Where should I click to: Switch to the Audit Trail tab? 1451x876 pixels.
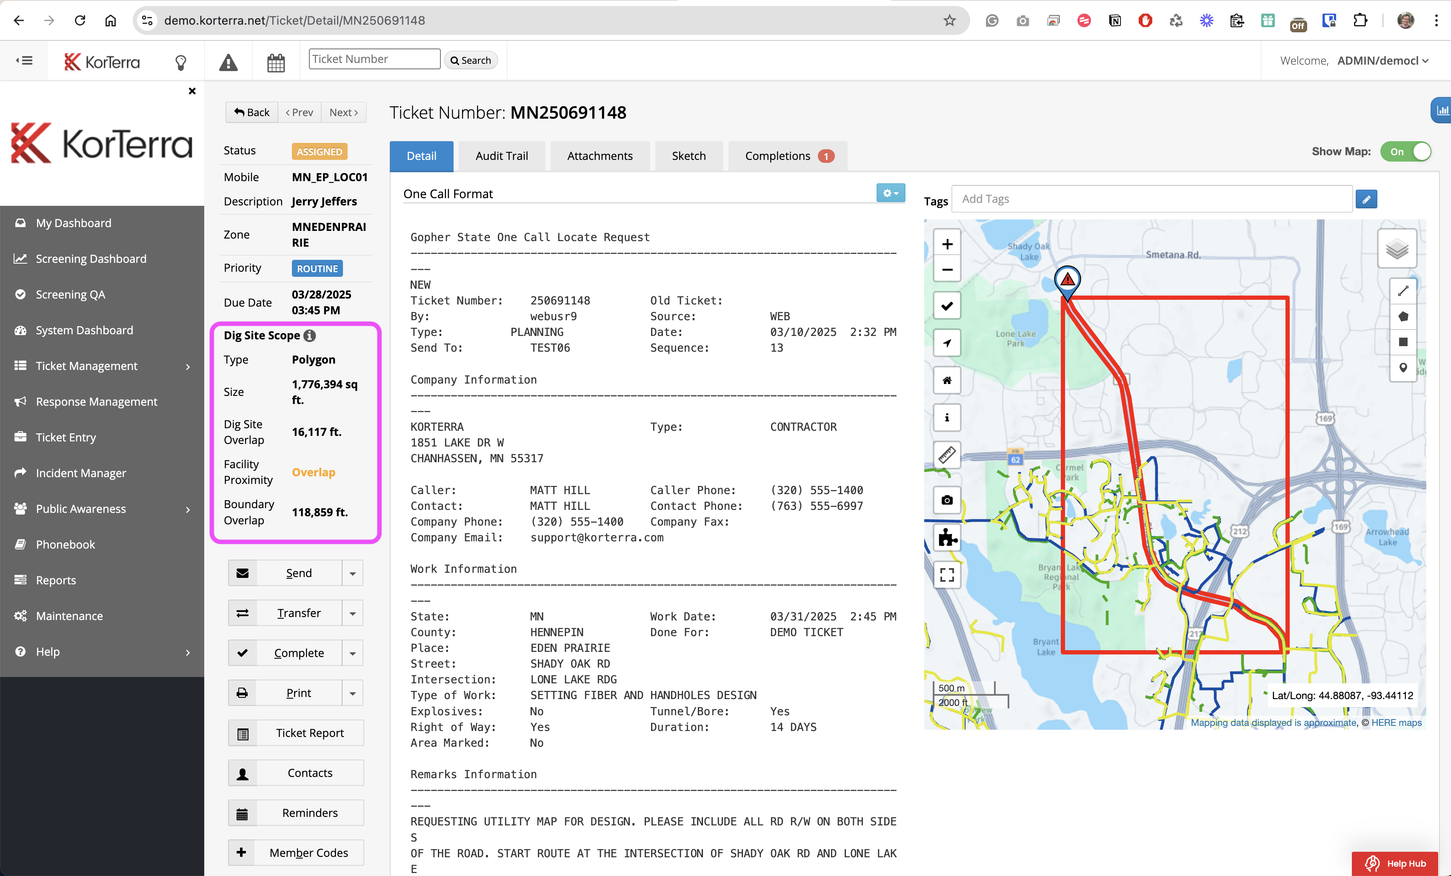502,156
